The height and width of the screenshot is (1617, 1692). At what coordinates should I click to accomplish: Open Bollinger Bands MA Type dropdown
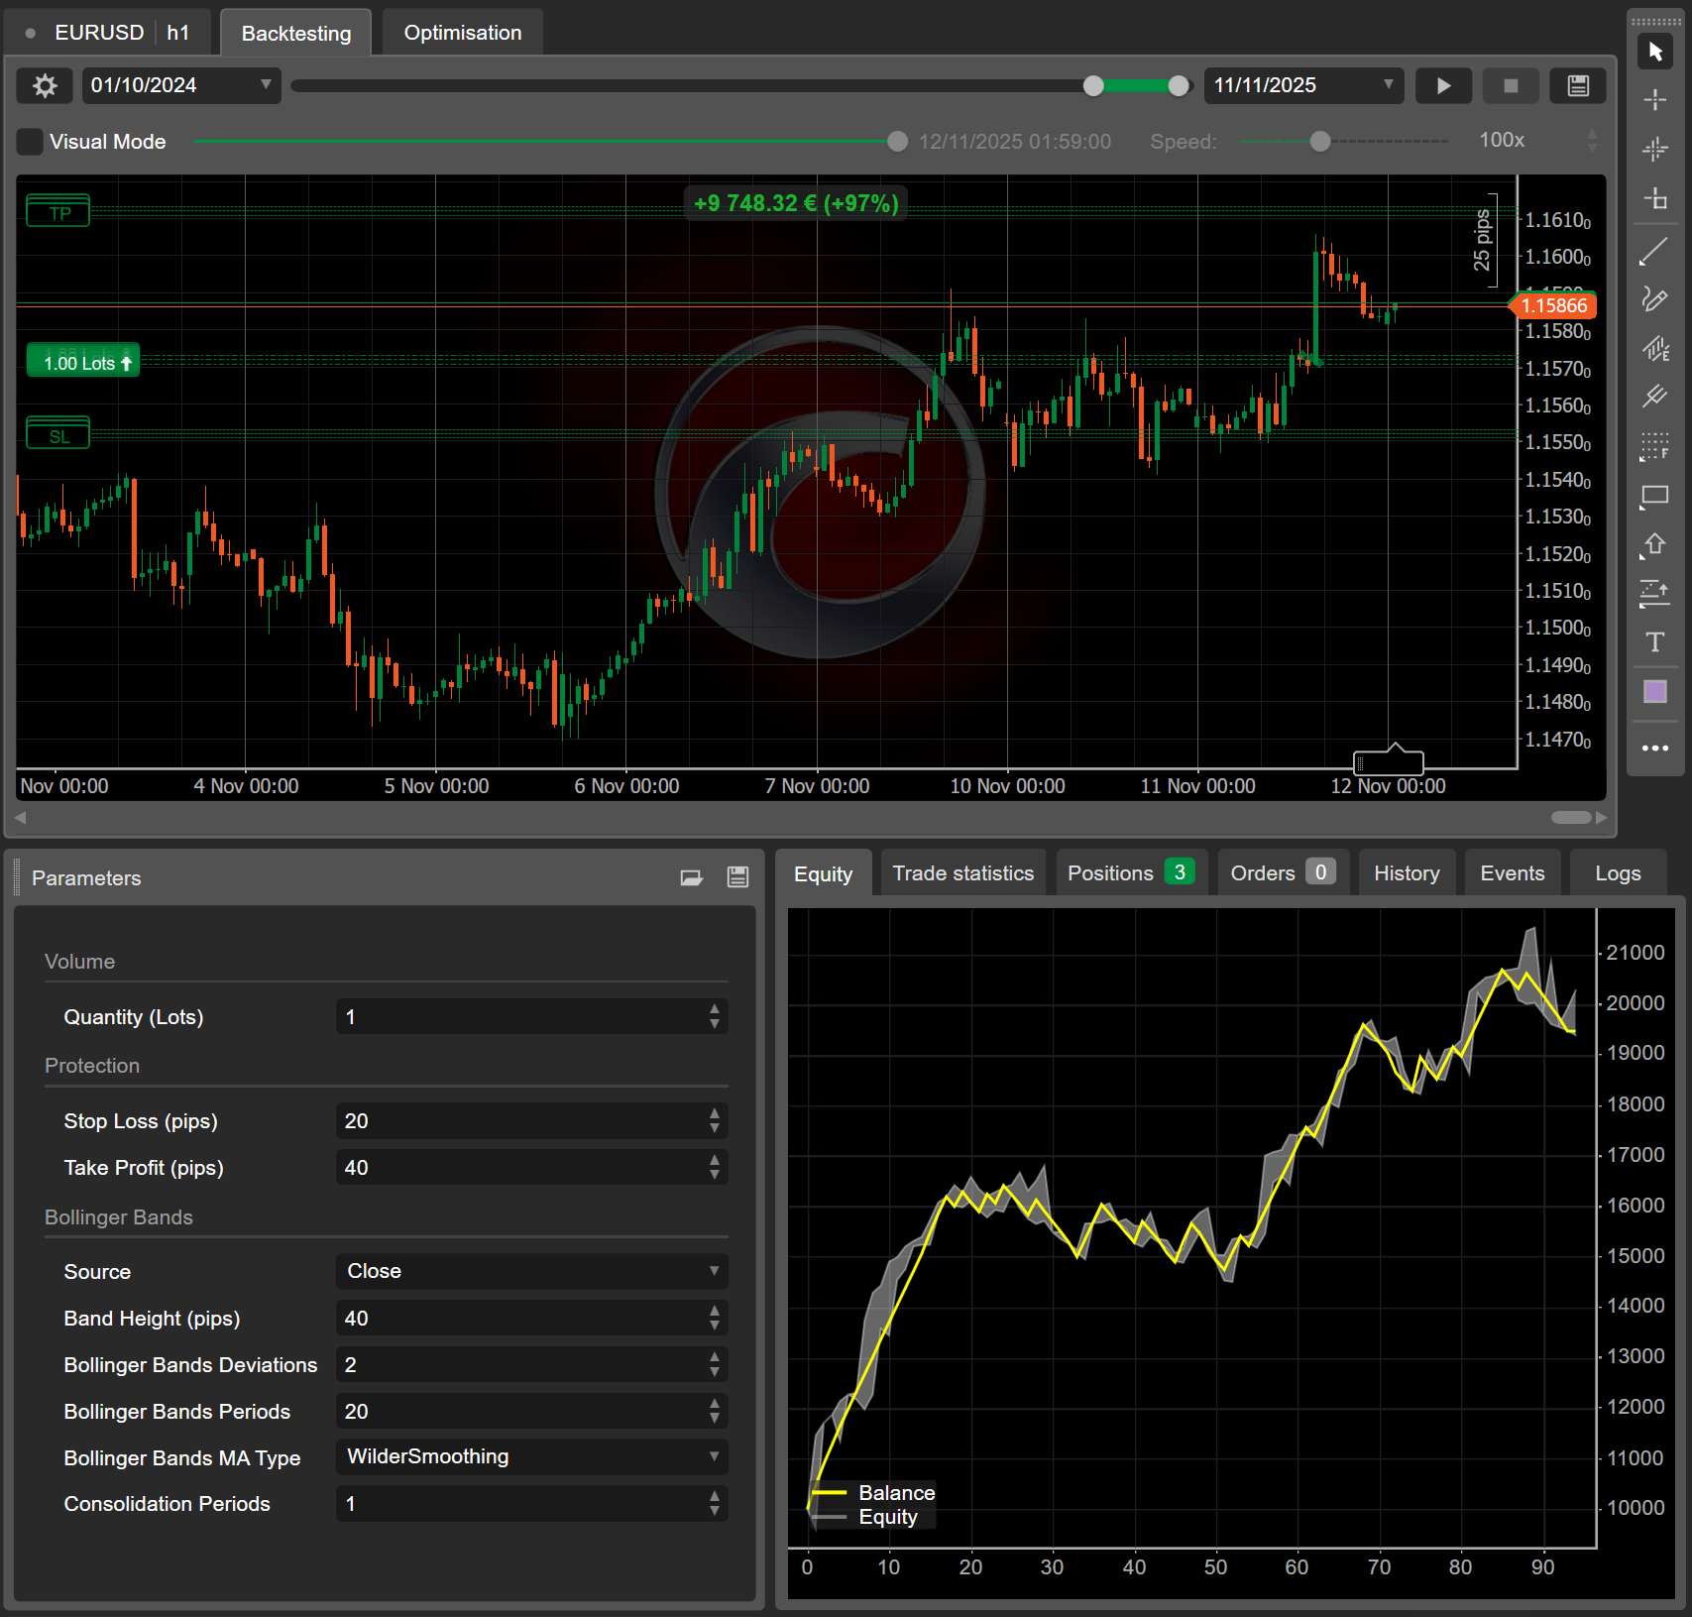pos(531,1456)
